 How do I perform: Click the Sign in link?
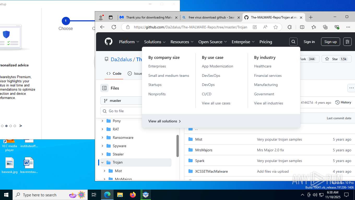pos(309,42)
